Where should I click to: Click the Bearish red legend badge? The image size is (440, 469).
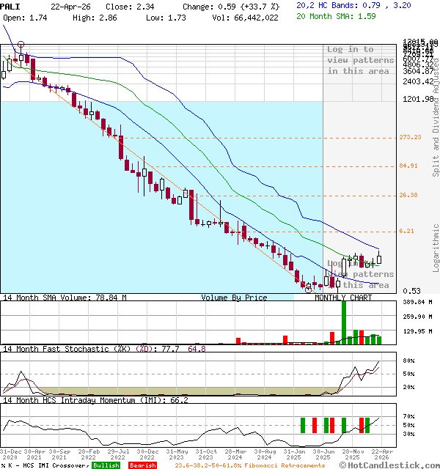[142, 465]
